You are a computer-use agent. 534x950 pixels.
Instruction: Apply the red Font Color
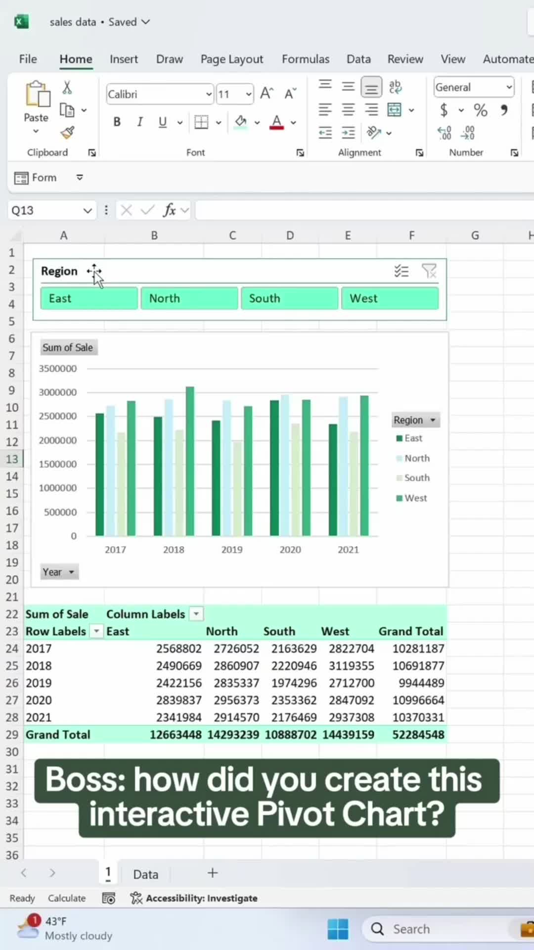(277, 122)
